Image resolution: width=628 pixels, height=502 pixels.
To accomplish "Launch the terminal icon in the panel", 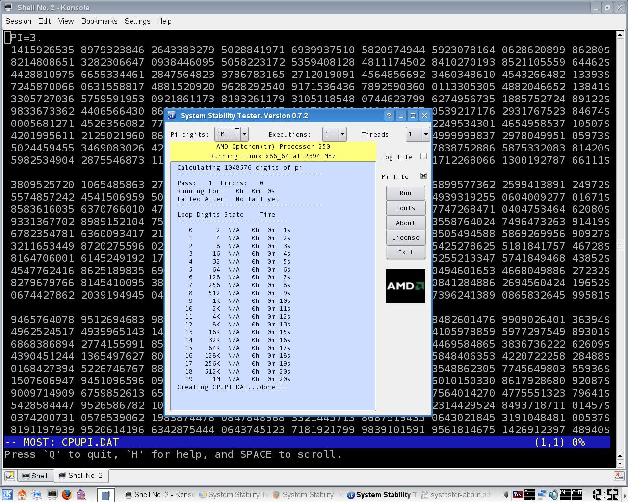I will (x=52, y=495).
